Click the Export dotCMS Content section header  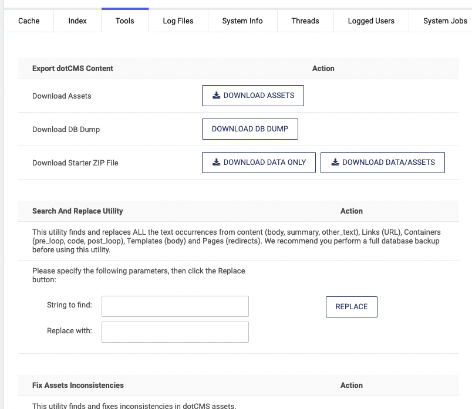pyautogui.click(x=73, y=68)
